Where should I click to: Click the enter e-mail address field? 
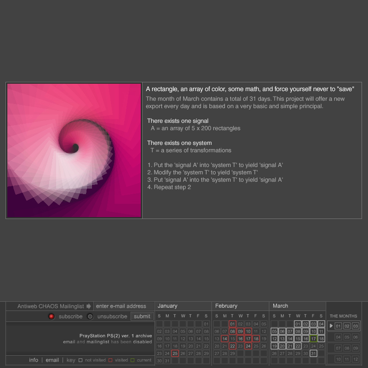(x=124, y=306)
